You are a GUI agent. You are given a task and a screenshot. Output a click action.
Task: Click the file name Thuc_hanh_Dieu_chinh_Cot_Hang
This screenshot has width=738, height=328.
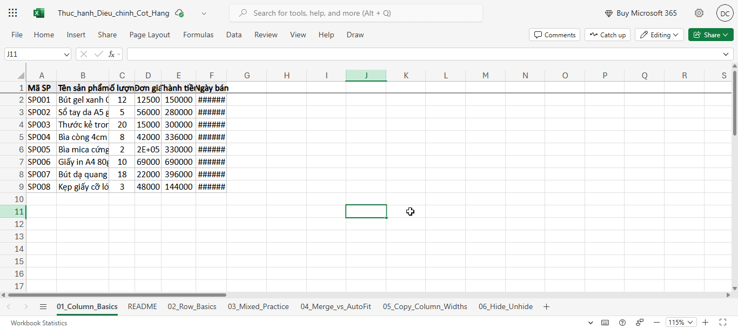click(x=113, y=13)
